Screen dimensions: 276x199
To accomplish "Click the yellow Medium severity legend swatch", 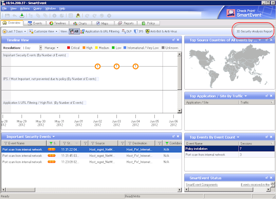I will 97,48.
